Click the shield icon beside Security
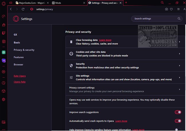This screenshot has height=131, width=186. 71,66
